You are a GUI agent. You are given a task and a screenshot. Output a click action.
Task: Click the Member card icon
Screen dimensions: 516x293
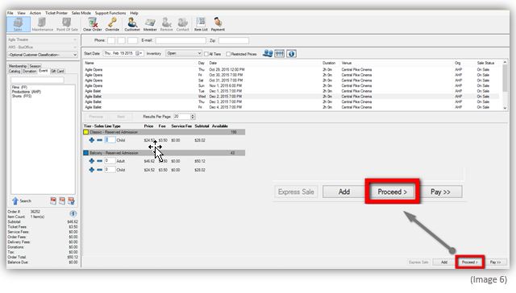tap(150, 24)
